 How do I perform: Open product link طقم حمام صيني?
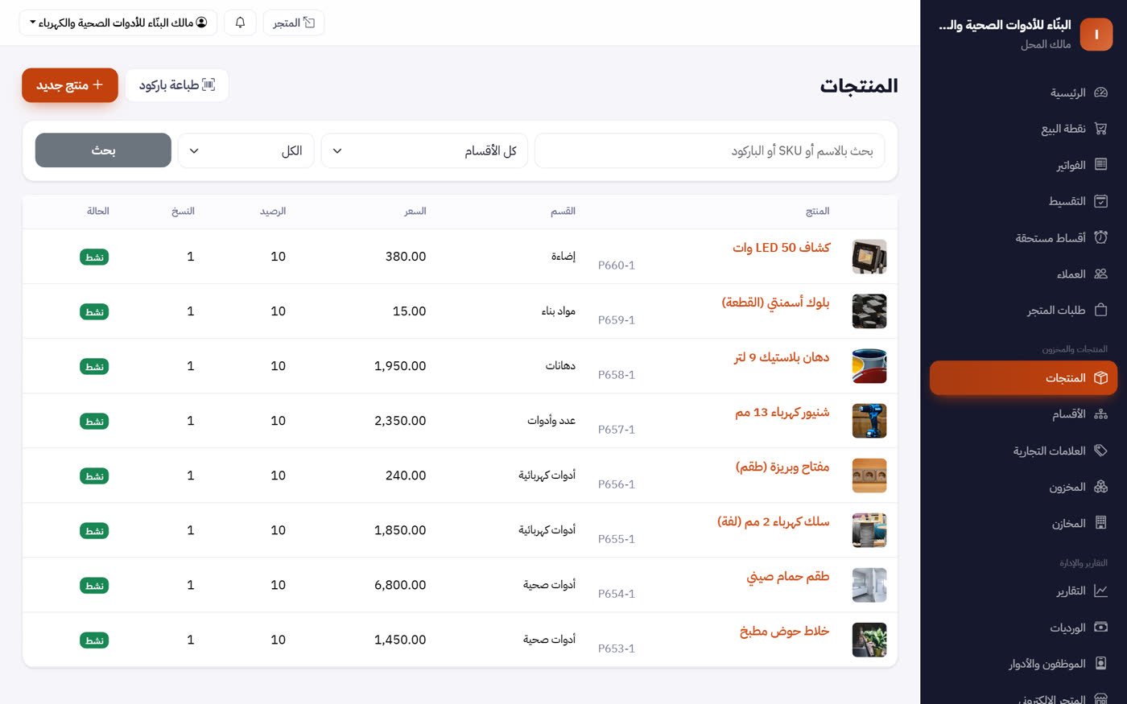click(x=788, y=576)
